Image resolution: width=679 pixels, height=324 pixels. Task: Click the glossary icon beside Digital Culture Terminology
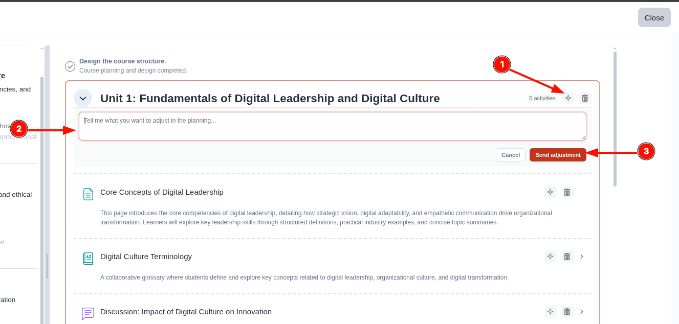[x=88, y=258]
